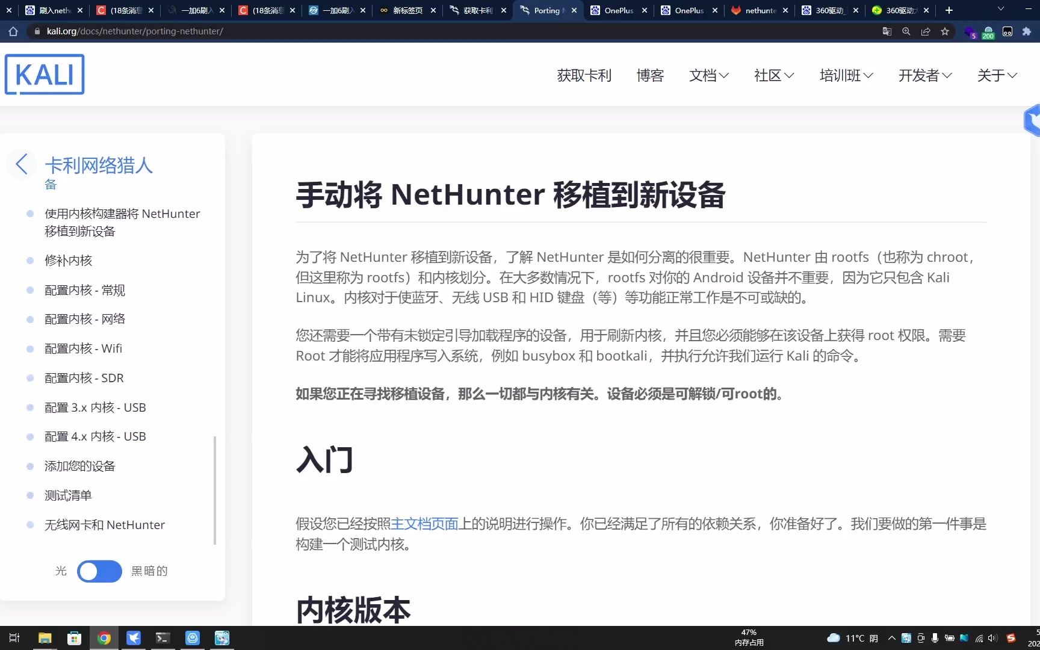Viewport: 1040px width, 650px height.
Task: Open 添加您的设备 in sidebar
Action: coord(79,466)
